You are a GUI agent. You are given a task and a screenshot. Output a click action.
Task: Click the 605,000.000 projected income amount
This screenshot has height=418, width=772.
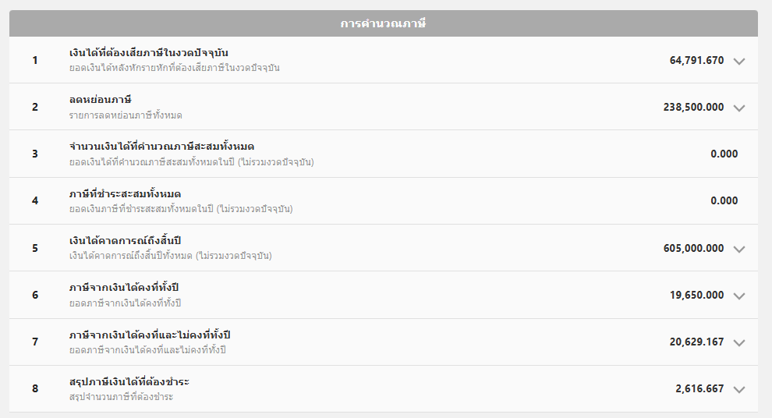[693, 249]
